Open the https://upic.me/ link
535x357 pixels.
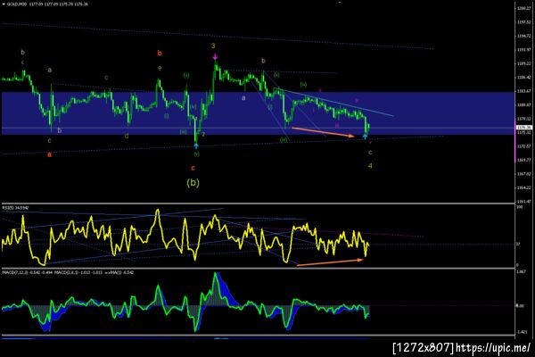point(492,348)
